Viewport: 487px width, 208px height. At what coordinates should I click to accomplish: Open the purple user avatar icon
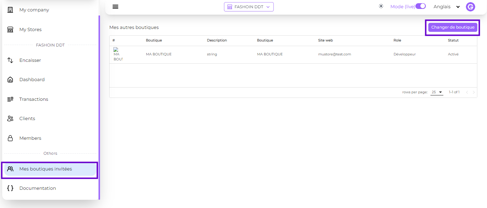(470, 7)
